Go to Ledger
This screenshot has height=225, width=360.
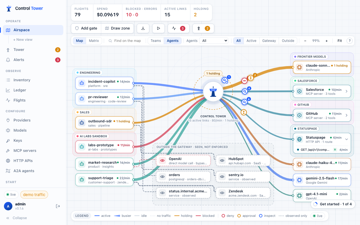[x=33, y=90]
